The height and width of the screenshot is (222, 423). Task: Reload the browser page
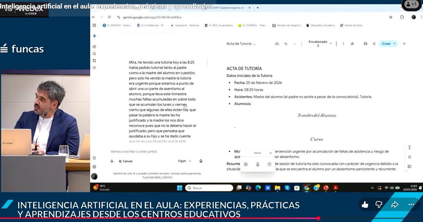109,17
